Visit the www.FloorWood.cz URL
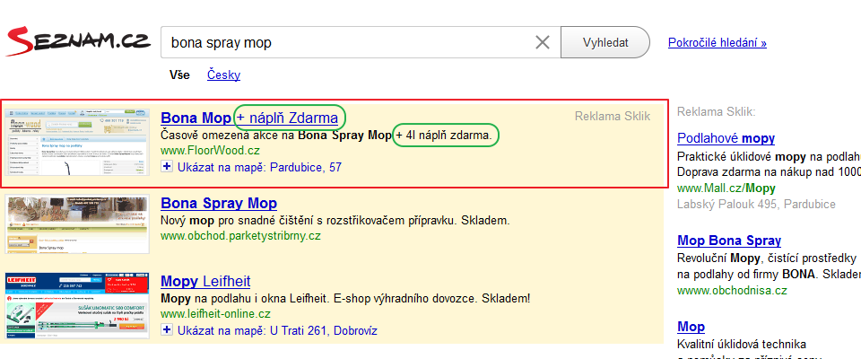 (x=210, y=151)
